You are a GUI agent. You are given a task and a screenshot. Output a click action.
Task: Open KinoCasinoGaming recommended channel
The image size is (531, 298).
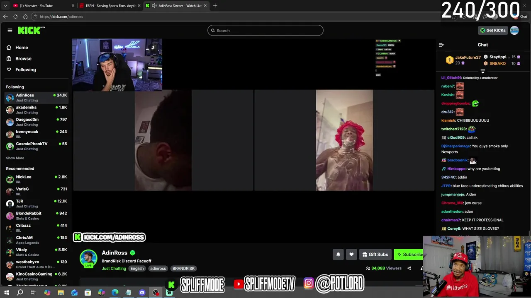pyautogui.click(x=36, y=276)
